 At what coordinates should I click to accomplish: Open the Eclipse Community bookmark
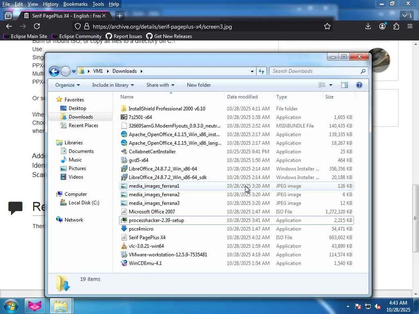pos(77,36)
